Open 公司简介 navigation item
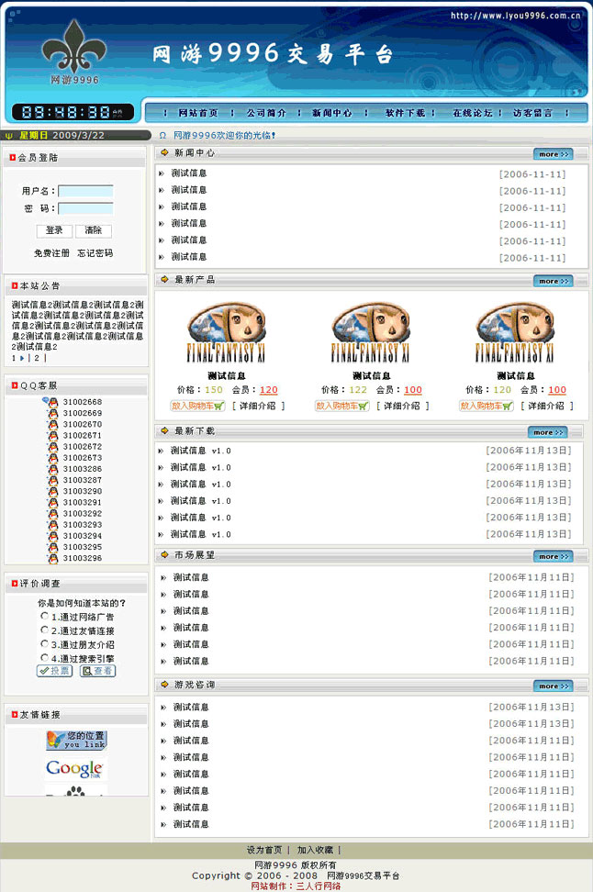 tap(266, 113)
